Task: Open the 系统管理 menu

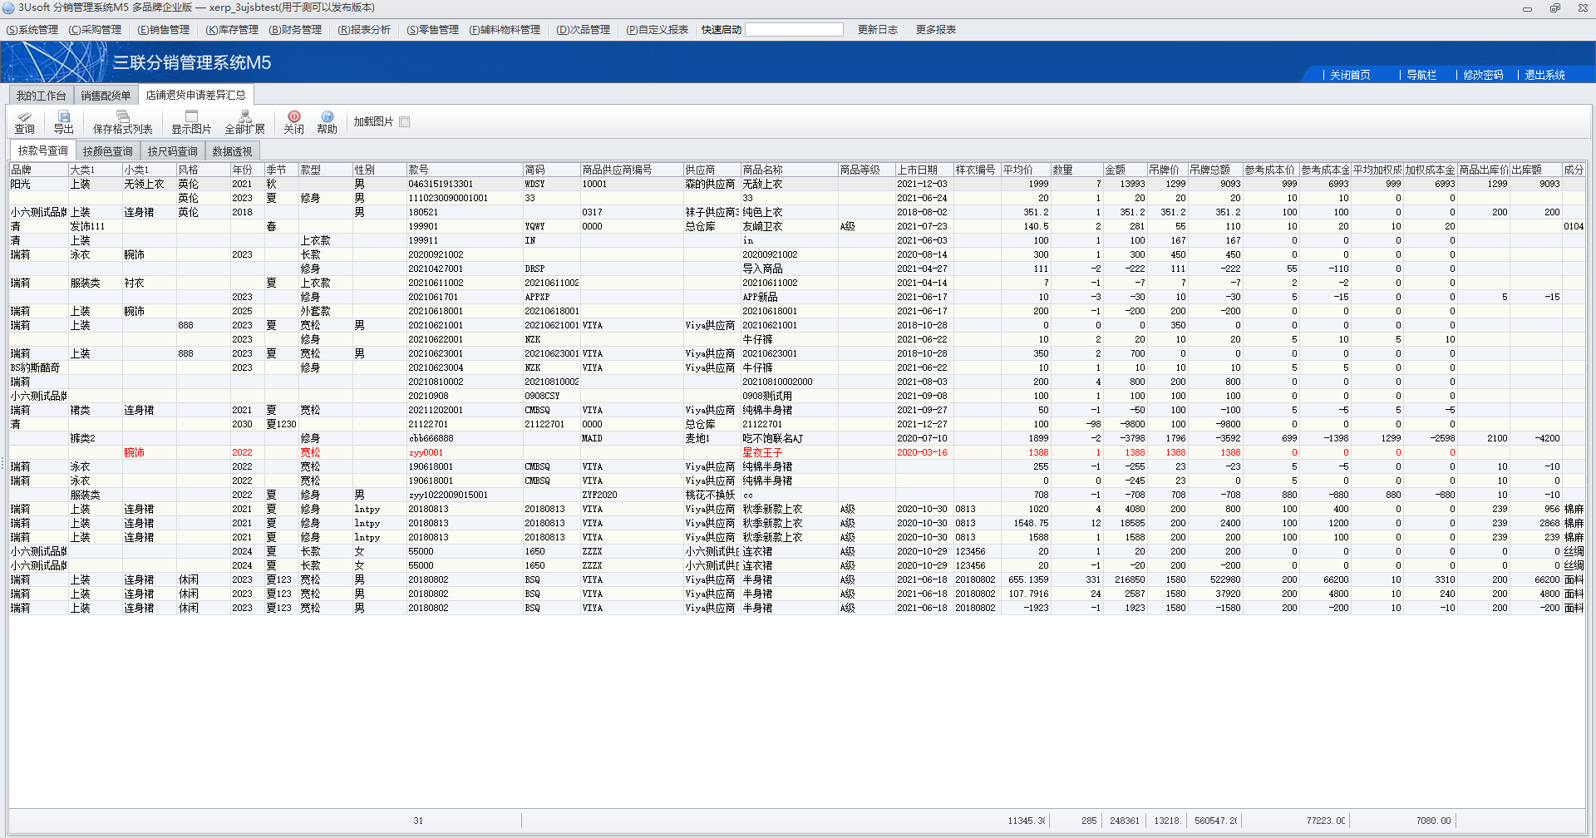Action: coord(32,30)
